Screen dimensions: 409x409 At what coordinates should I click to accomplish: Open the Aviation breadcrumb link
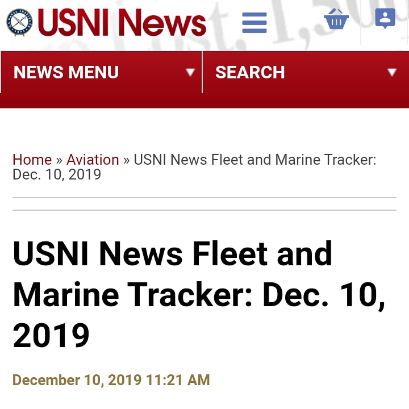click(93, 160)
